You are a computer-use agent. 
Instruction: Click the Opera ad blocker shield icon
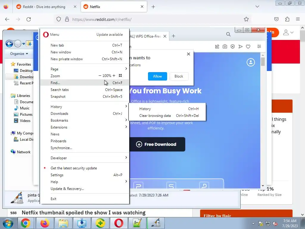pyautogui.click(x=233, y=47)
